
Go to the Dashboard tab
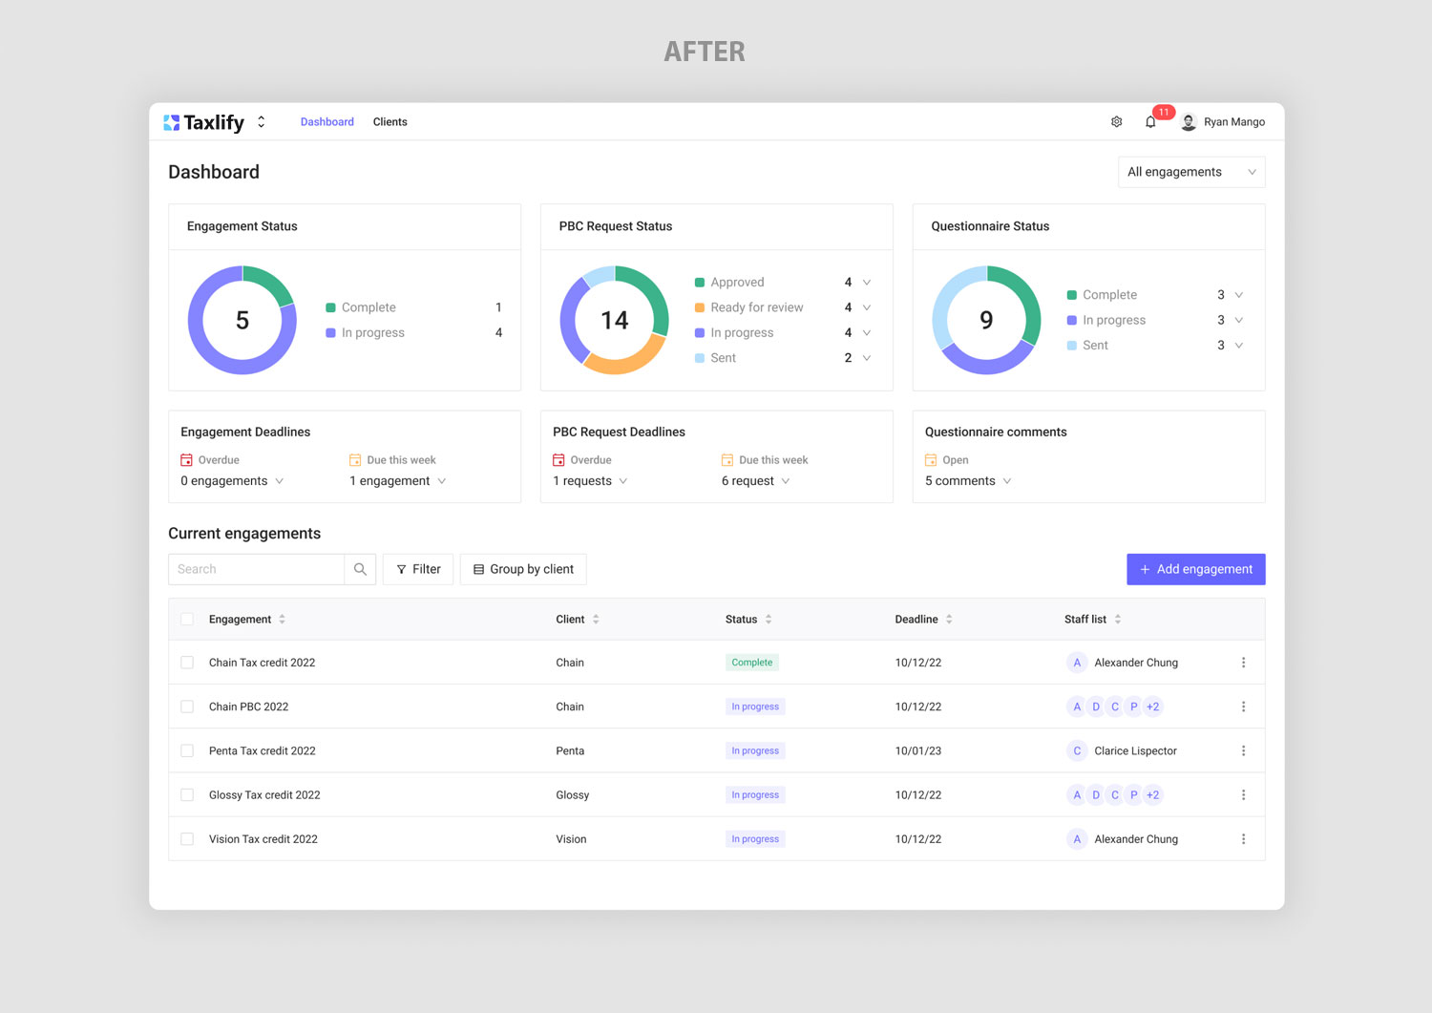(x=326, y=122)
